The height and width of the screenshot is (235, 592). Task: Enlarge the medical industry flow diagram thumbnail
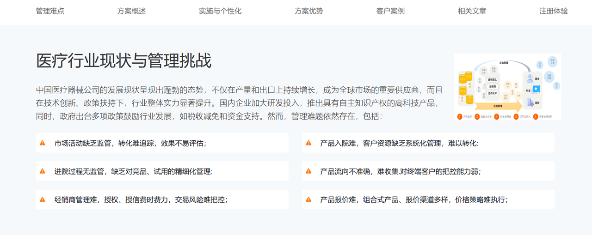tap(507, 87)
